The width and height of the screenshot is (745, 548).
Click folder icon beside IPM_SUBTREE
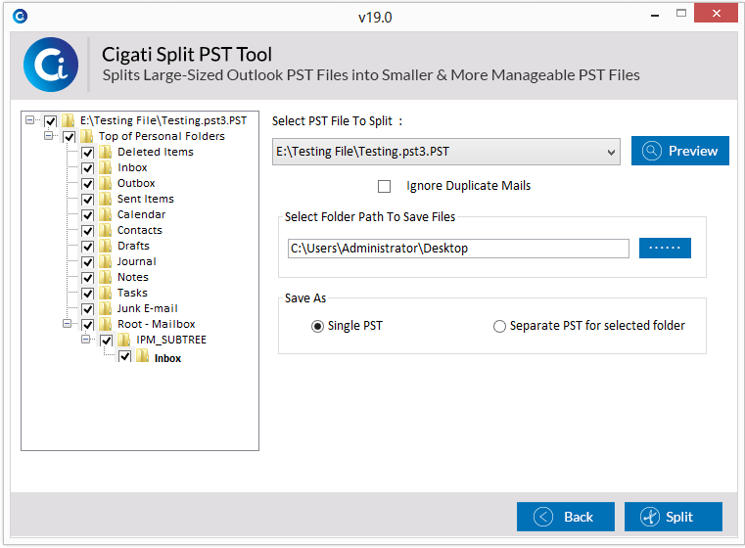(124, 340)
